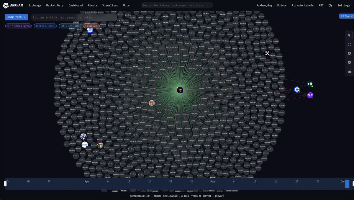Select the pointer cursor tool

pyautogui.click(x=349, y=35)
